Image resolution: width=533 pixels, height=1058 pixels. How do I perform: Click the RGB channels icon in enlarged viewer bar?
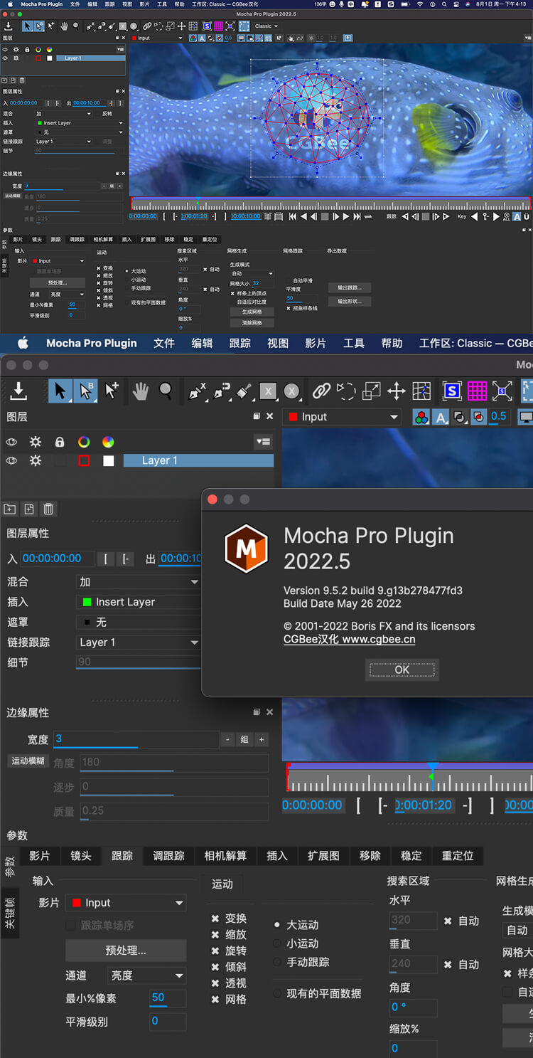coord(421,418)
